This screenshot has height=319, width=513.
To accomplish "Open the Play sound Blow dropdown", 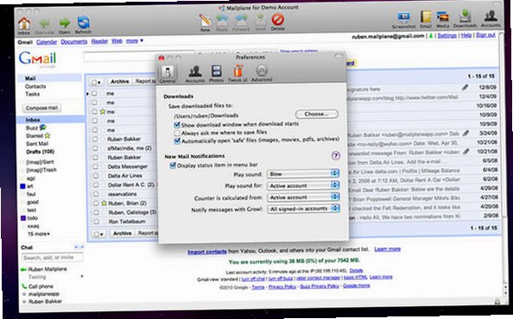I will click(303, 173).
